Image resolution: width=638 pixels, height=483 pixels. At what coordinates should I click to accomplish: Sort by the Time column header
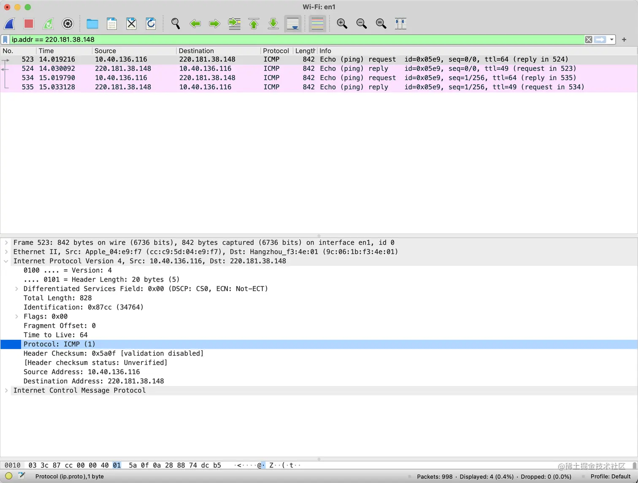click(x=64, y=51)
